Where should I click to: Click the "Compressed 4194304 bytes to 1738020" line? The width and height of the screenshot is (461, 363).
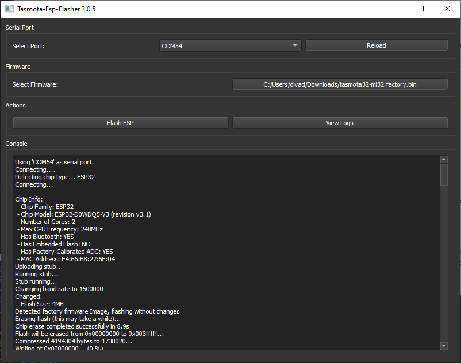click(x=74, y=342)
